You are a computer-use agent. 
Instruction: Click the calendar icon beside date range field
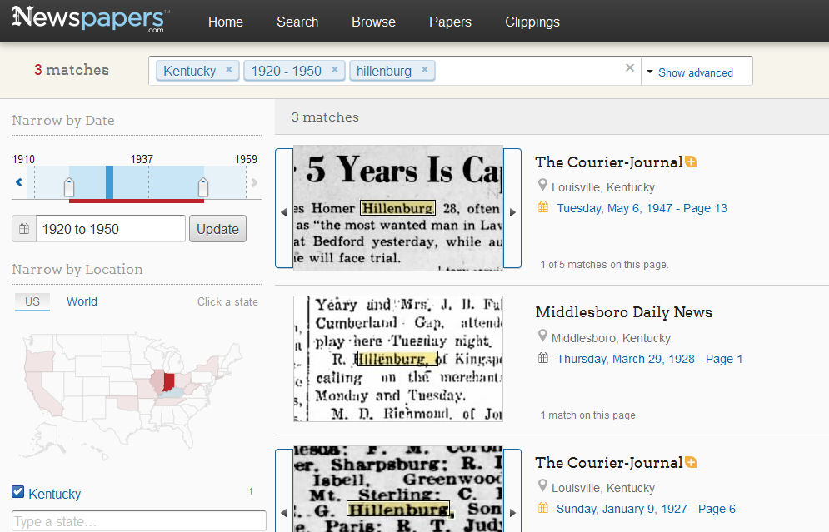click(x=24, y=229)
